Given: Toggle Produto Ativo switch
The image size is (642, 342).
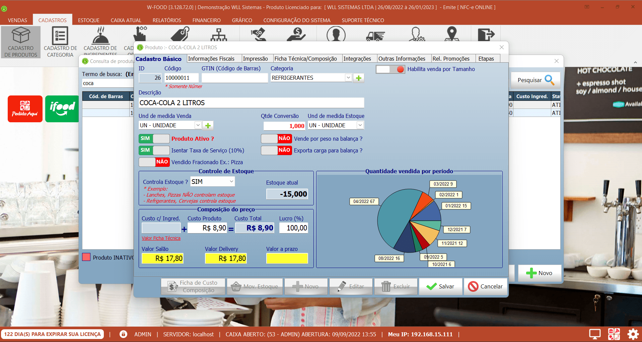Looking at the screenshot, I should pos(154,138).
